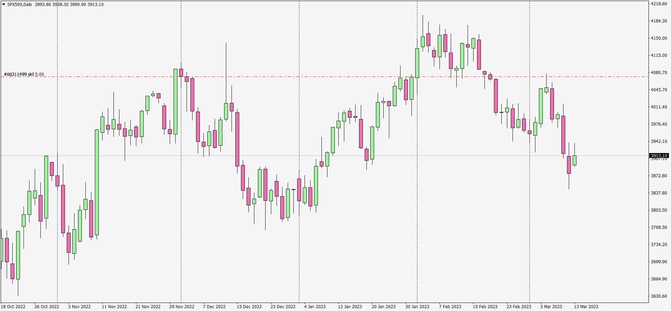Click price axis label 4080.70
The height and width of the screenshot is (311, 671).
point(659,73)
